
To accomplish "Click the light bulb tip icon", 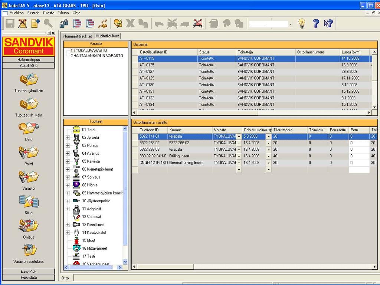I will [x=301, y=23].
